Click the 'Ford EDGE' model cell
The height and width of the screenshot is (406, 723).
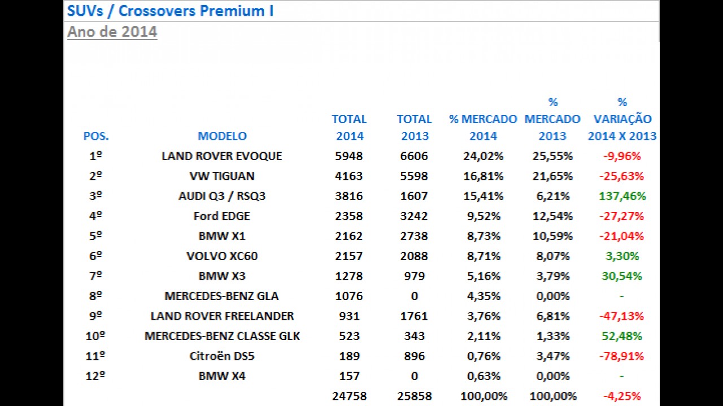point(221,216)
